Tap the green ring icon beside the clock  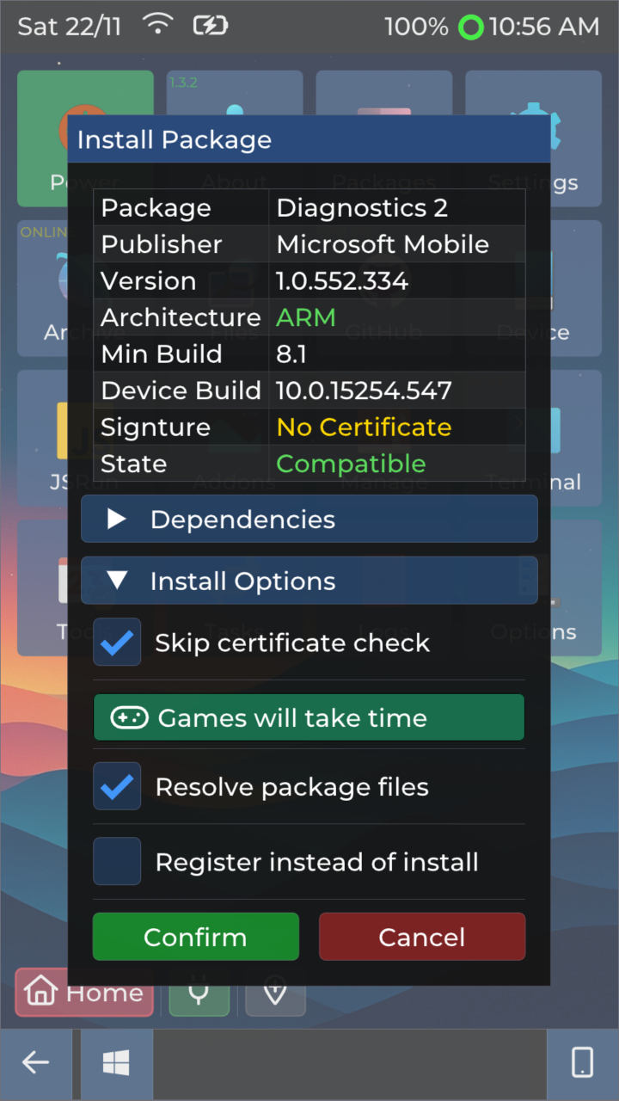click(471, 28)
